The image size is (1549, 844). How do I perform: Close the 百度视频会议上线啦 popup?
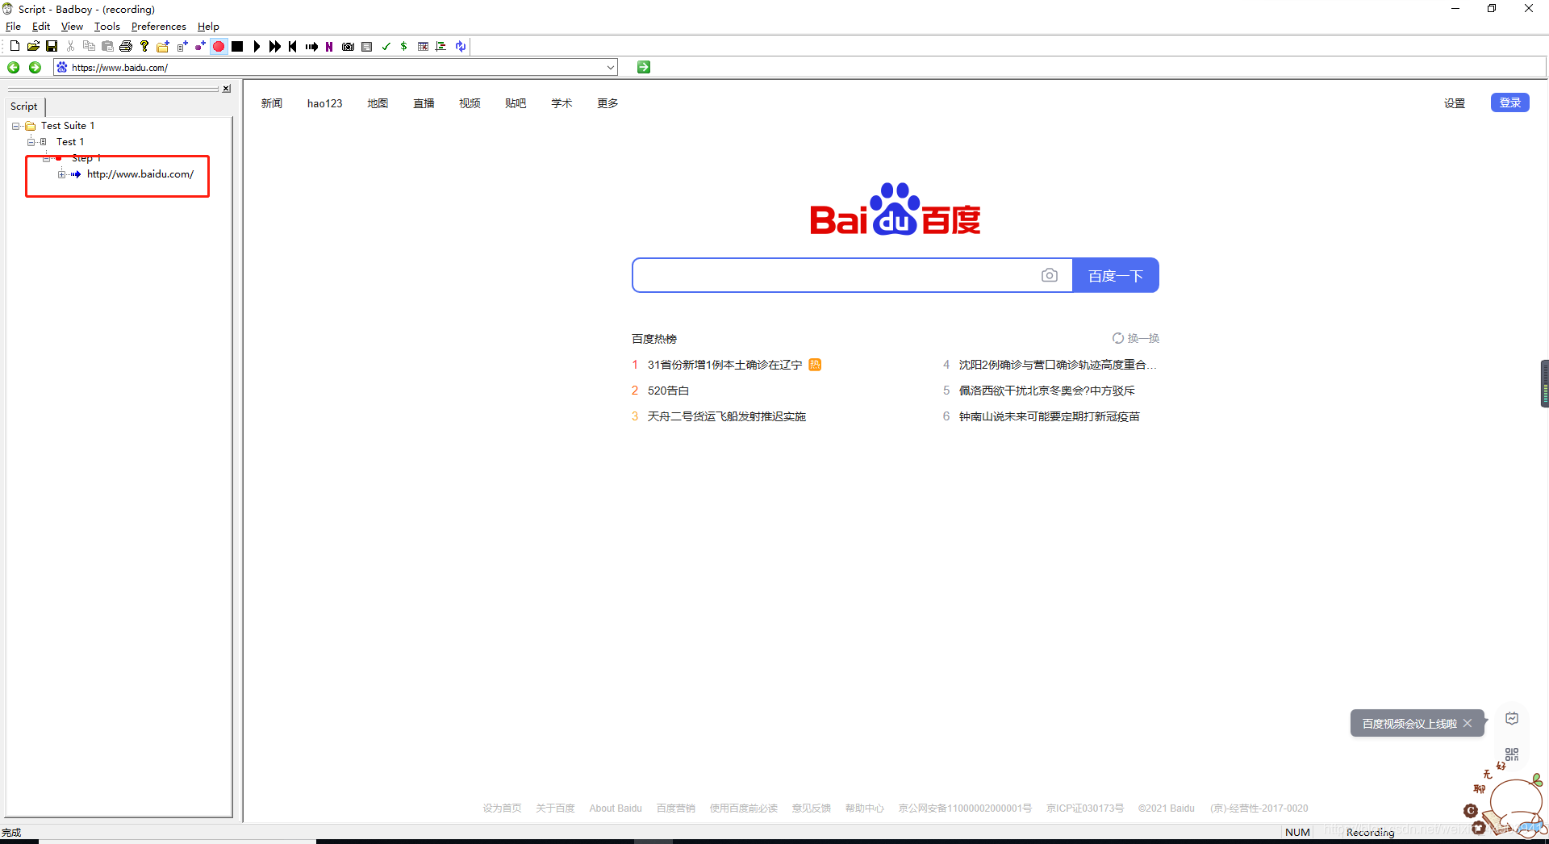tap(1468, 724)
